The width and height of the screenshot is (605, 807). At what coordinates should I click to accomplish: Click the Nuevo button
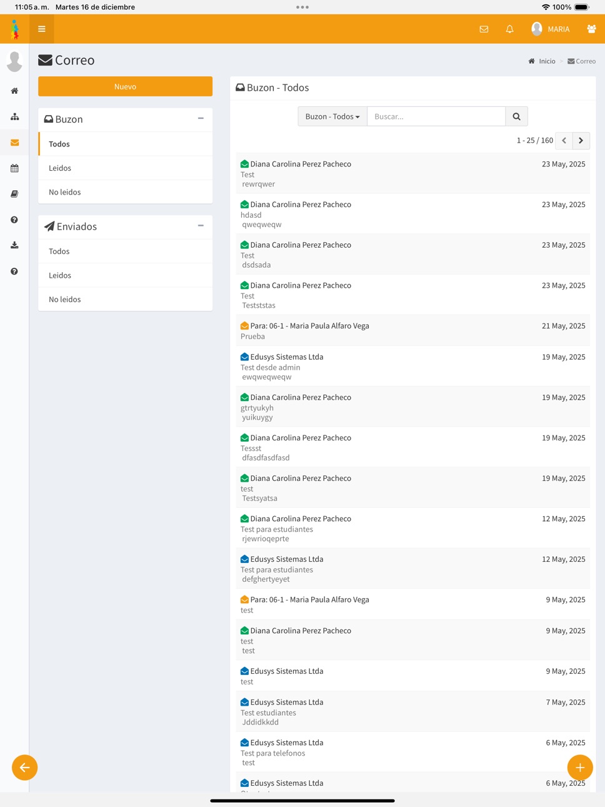125,86
